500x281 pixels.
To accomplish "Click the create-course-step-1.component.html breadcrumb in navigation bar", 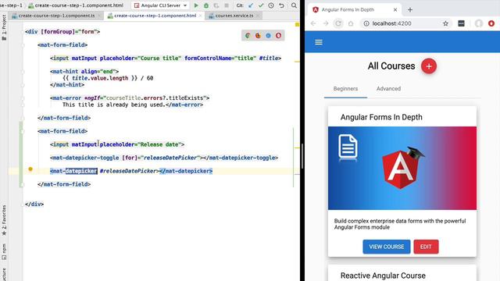I will pos(76,5).
